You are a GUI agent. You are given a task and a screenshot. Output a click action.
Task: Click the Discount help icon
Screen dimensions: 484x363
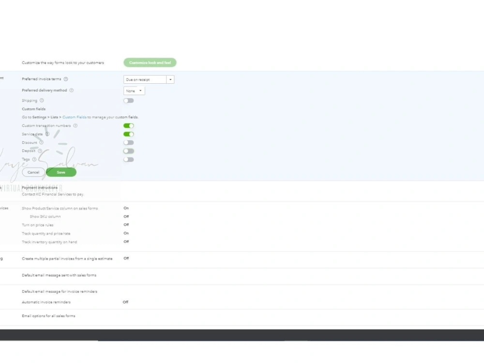[41, 142]
